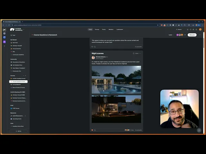Screen dimensions: 206x154
Task: Open the Archviz community switcher icon
Action: pos(4,30)
